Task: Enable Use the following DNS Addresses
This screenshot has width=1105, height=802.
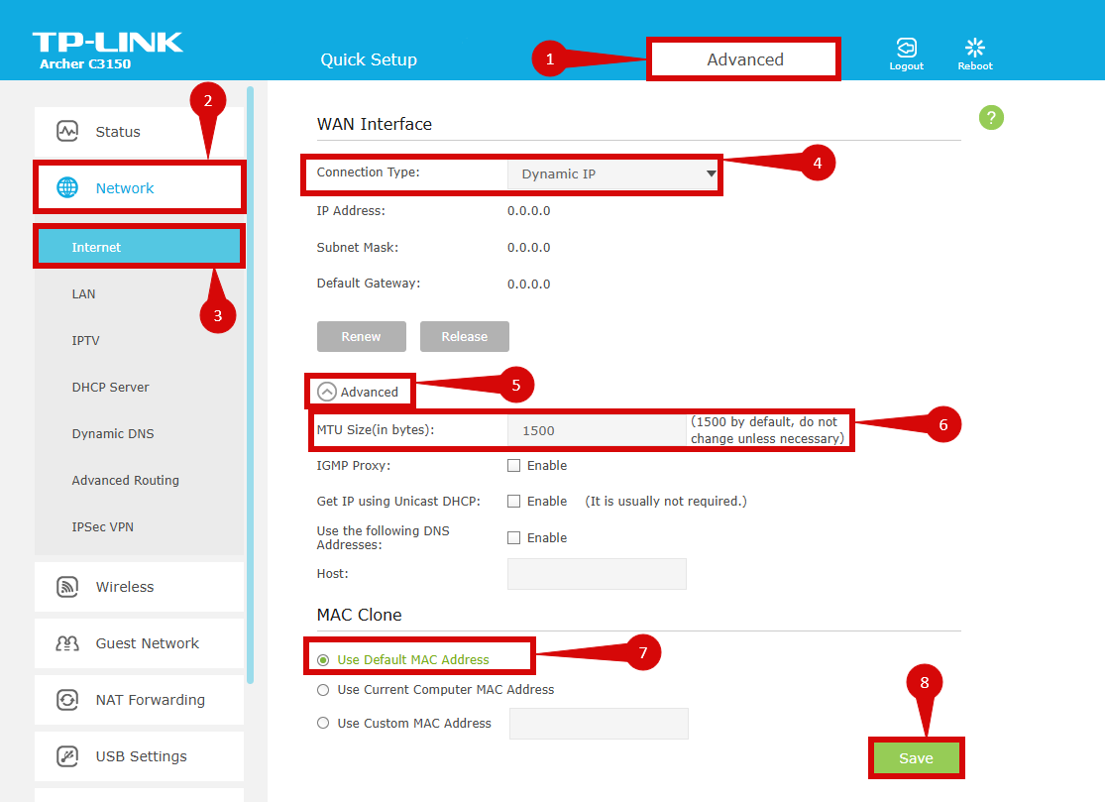Action: point(513,538)
